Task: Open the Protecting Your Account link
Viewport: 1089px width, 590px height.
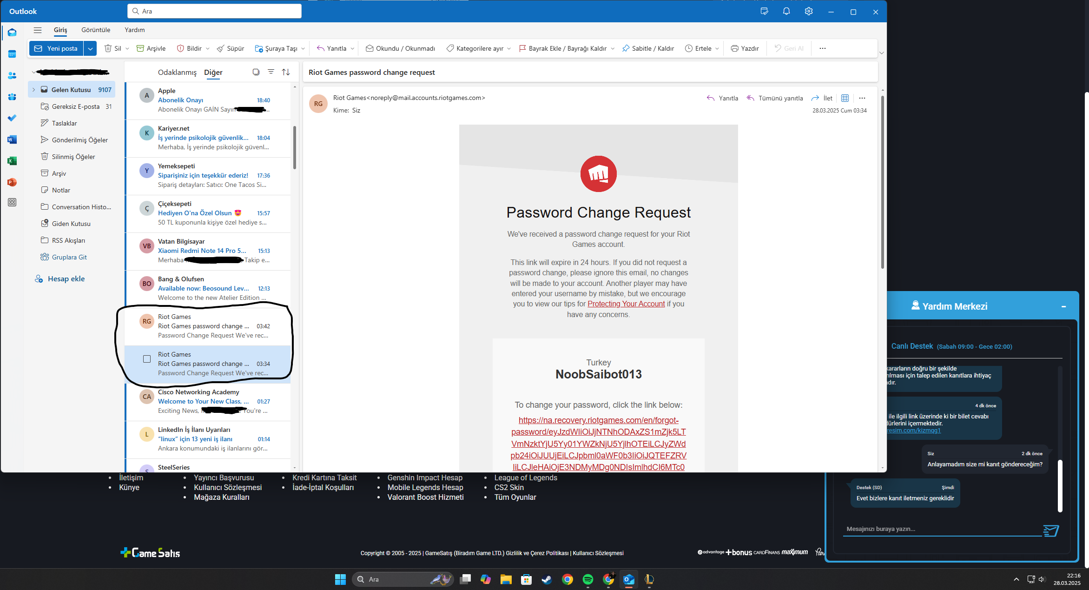Action: point(626,304)
